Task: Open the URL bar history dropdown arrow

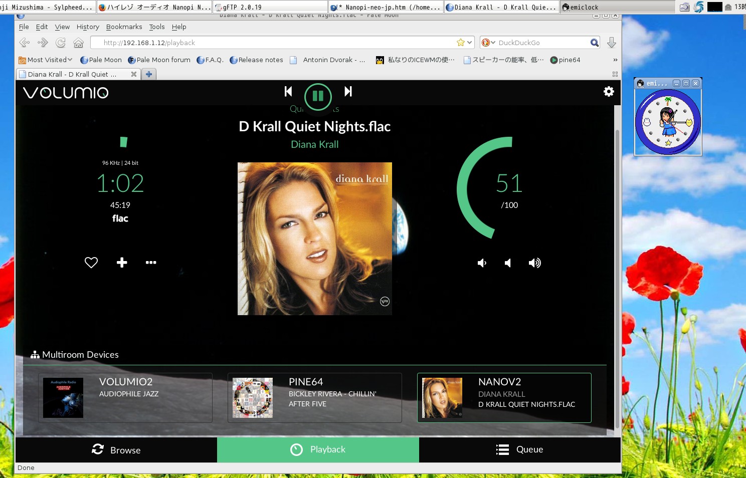Action: tap(470, 43)
